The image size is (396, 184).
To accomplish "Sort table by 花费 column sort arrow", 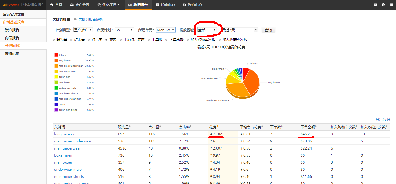I will click(x=218, y=127).
